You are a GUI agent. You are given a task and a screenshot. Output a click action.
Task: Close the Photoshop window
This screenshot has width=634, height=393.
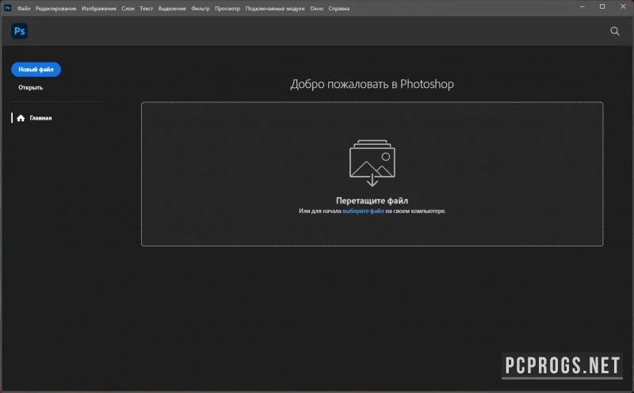623,7
